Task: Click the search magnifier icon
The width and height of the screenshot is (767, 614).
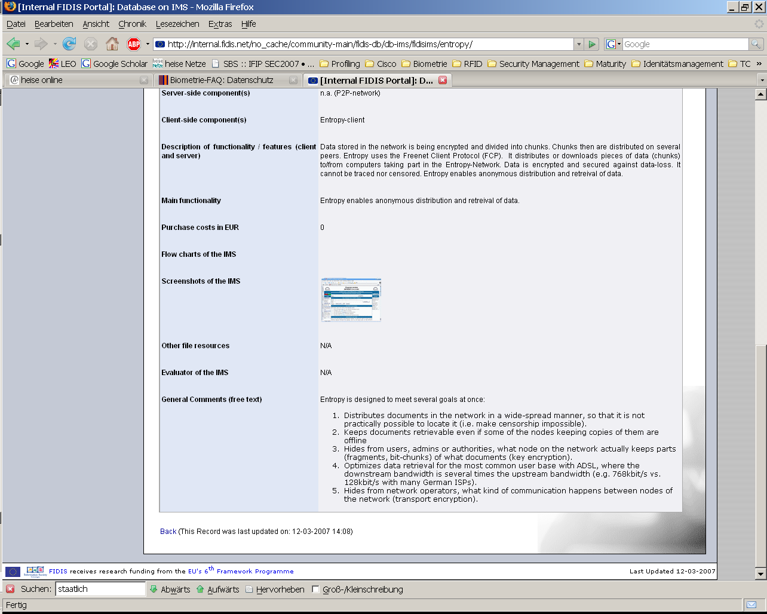Action: [756, 44]
